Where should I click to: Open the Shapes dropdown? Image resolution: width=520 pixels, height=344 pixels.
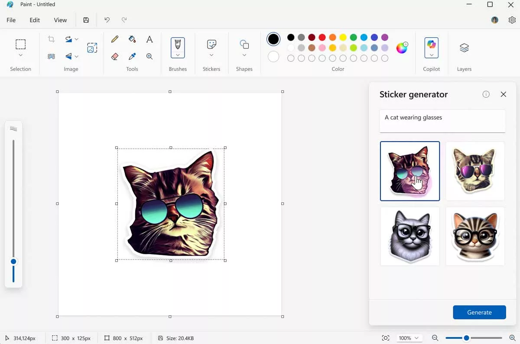click(244, 55)
